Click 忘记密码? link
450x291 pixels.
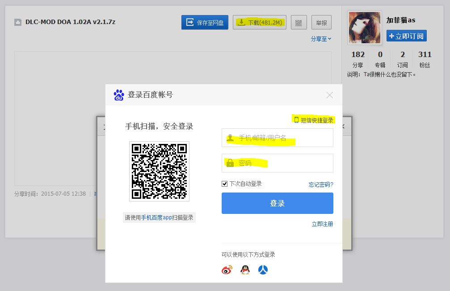[321, 184]
